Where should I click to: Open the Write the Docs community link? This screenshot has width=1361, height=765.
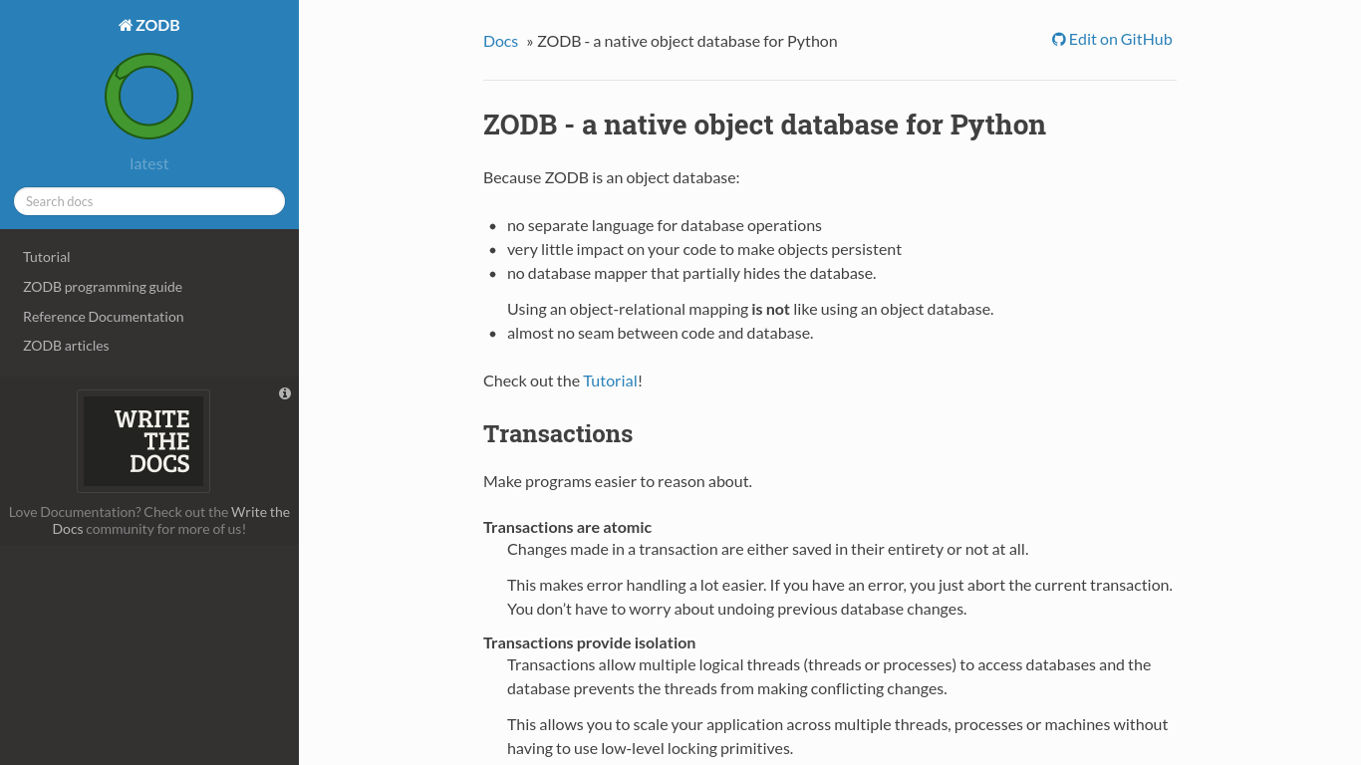pyautogui.click(x=260, y=512)
